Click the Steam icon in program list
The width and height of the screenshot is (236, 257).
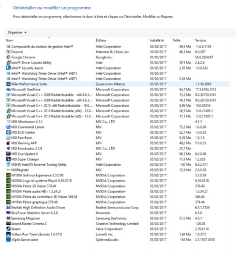coord(8,229)
